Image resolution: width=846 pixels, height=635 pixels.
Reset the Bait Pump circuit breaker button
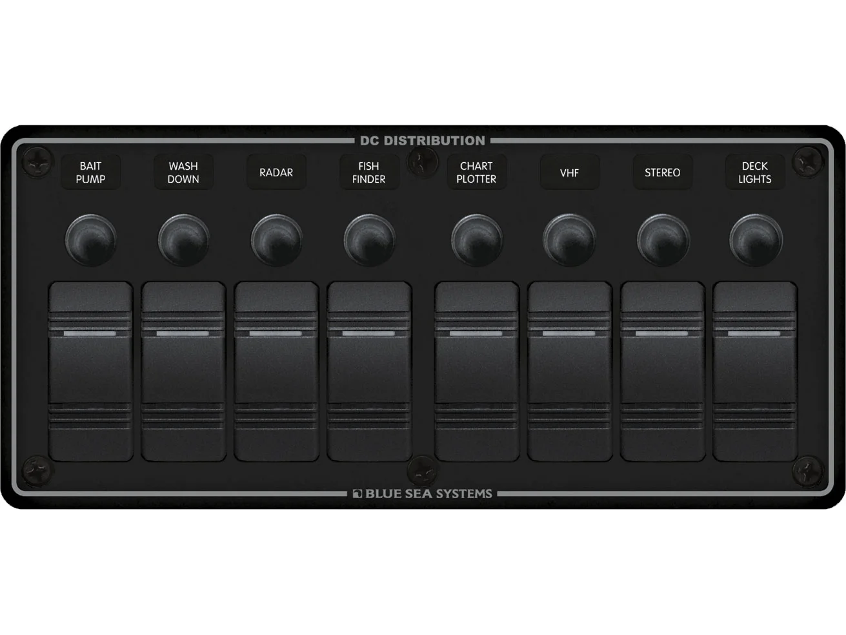click(90, 239)
